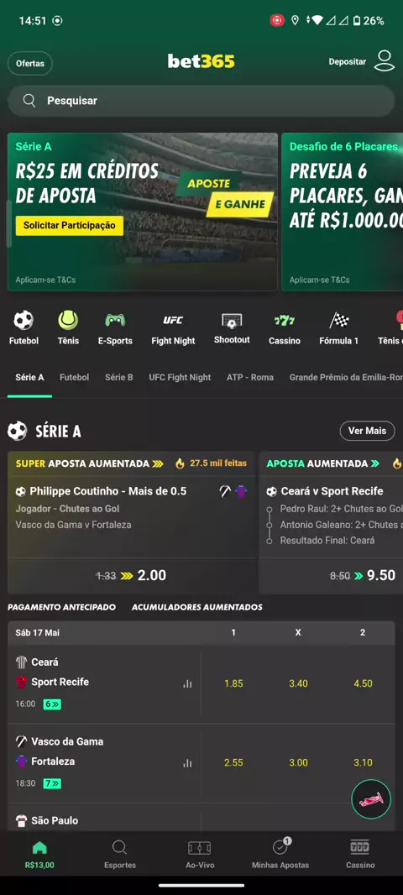Viewport: 403px width, 895px height.
Task: Select the Fórmula 1 flag icon
Action: coord(338,320)
